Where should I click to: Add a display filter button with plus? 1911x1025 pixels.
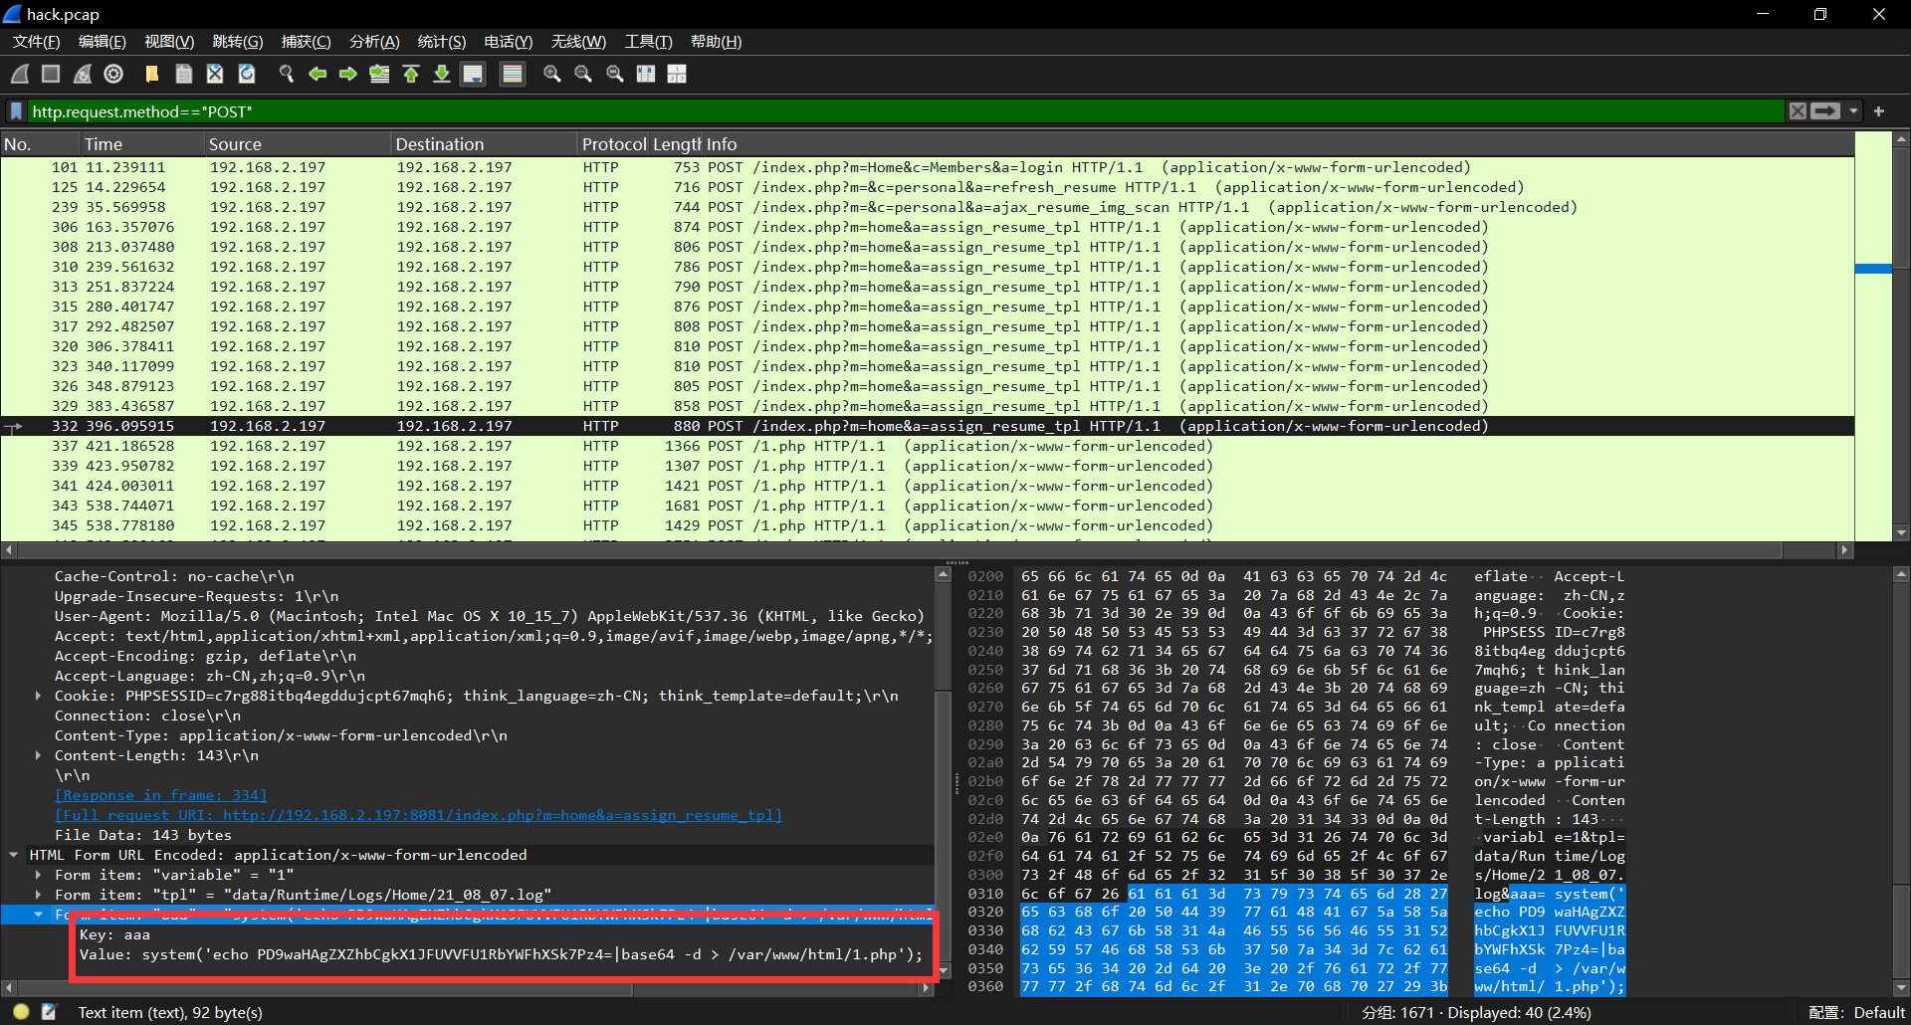click(1879, 111)
